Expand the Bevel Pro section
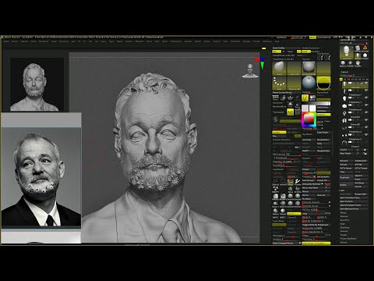This screenshot has width=374, height=281. pos(344,220)
